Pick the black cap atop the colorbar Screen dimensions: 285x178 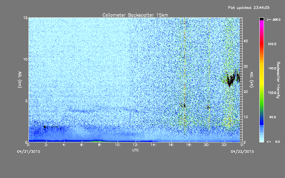point(261,19)
